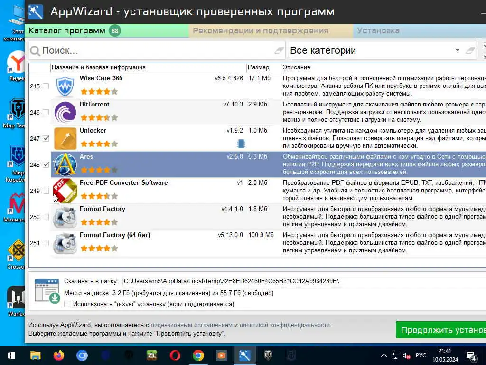Launch Firefox from taskbar
This screenshot has height=365, width=486.
pyautogui.click(x=58, y=355)
